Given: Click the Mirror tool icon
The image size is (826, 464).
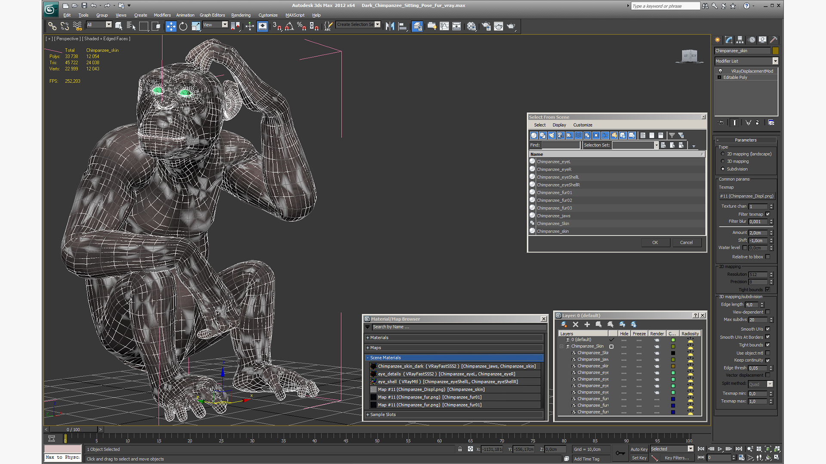Looking at the screenshot, I should [x=390, y=26].
